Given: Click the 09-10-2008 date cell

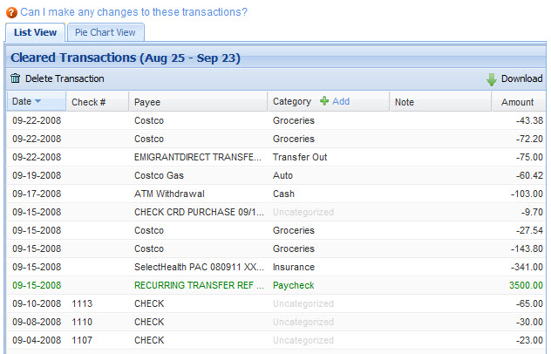Looking at the screenshot, I should pyautogui.click(x=37, y=303).
